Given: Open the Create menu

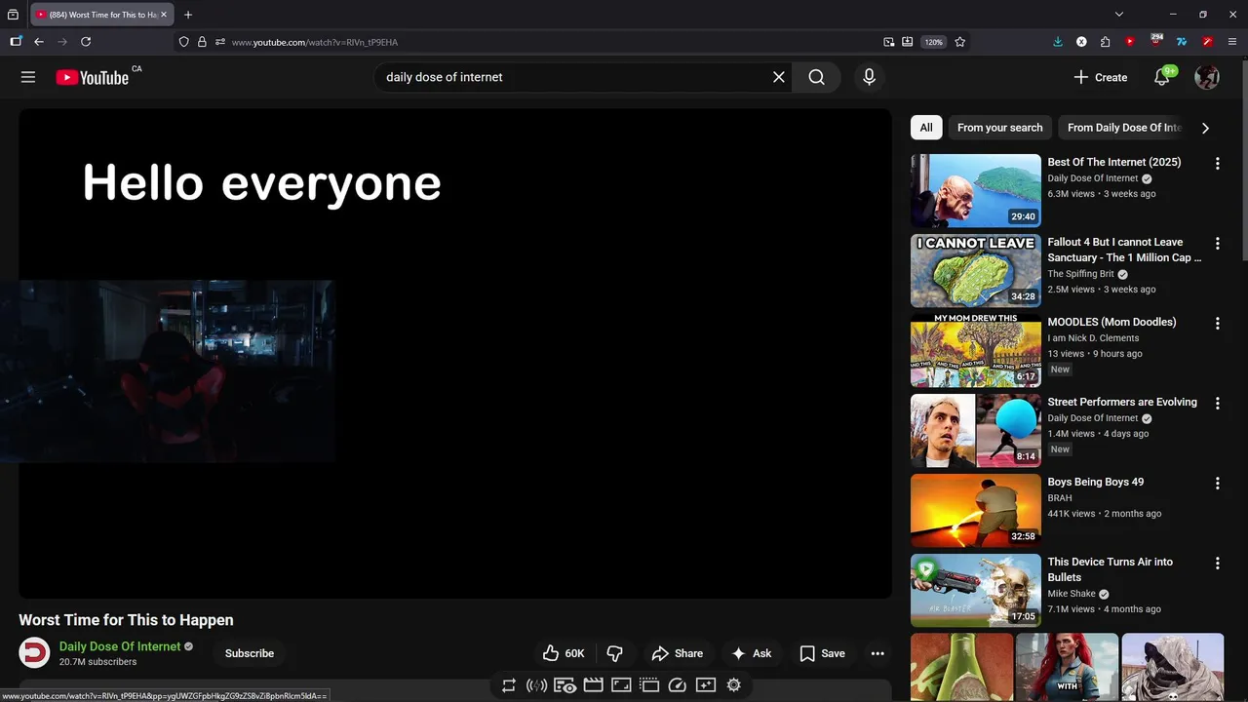Looking at the screenshot, I should pyautogui.click(x=1101, y=77).
